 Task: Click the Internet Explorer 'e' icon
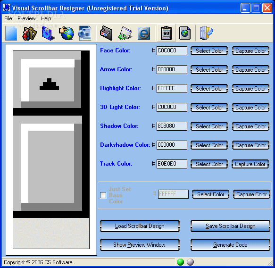pyautogui.click(x=144, y=33)
